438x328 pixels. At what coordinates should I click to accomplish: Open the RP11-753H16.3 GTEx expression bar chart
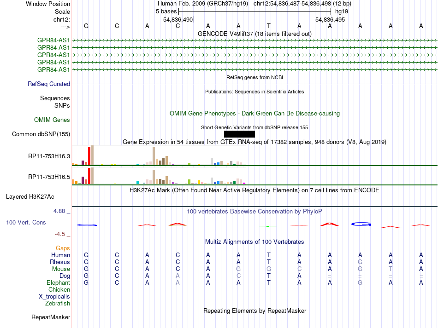pyautogui.click(x=159, y=155)
